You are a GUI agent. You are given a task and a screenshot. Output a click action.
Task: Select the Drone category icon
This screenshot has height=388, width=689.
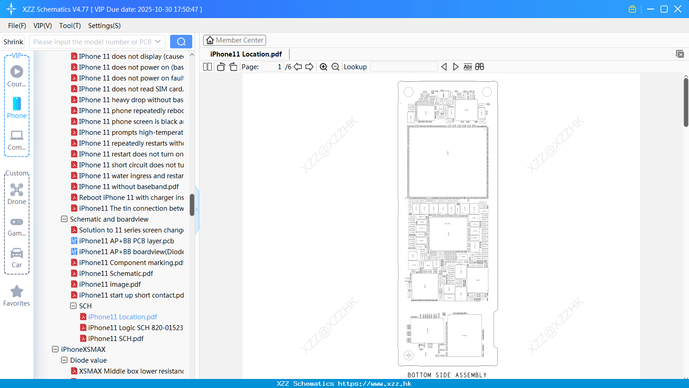[x=17, y=194]
